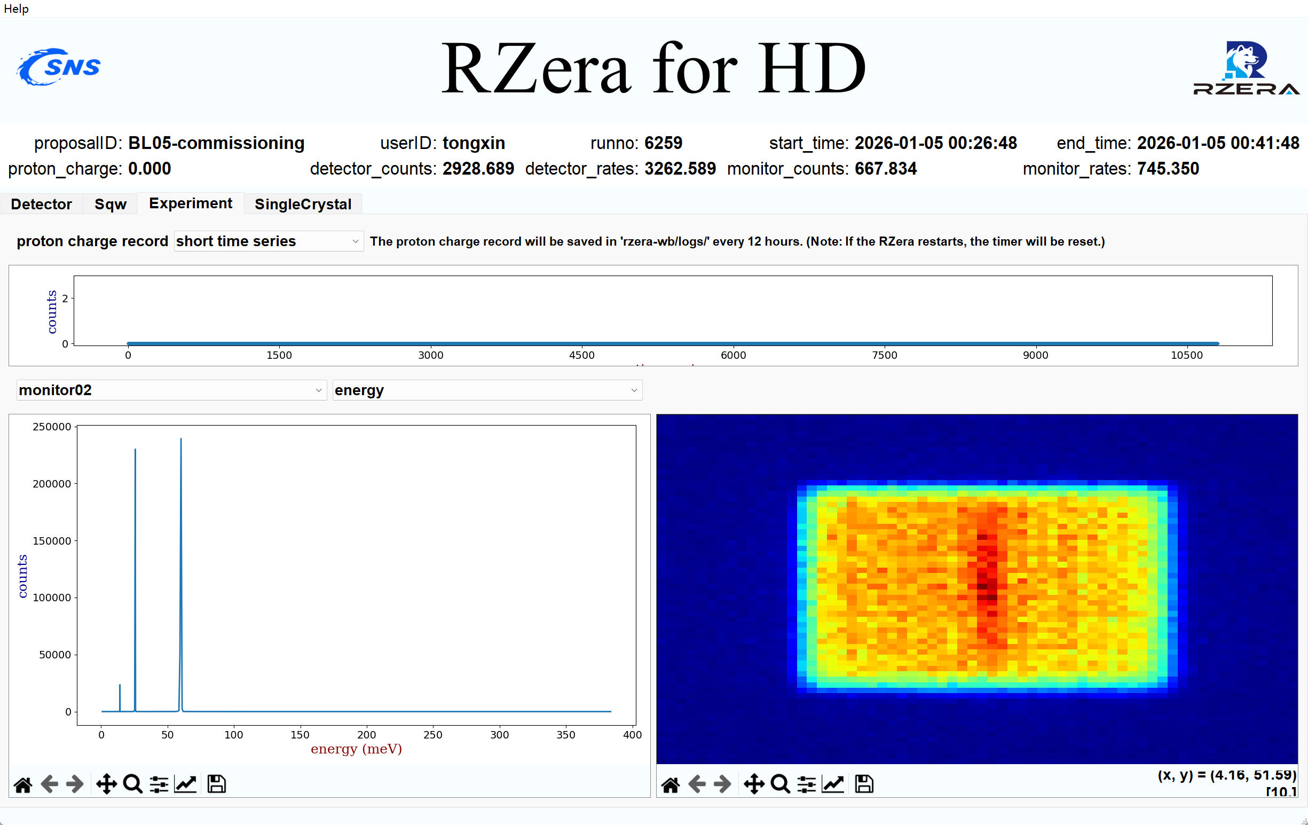Screen dimensions: 1308x825
Task: Open Configure subplots on energy plot toolbar
Action: click(159, 784)
